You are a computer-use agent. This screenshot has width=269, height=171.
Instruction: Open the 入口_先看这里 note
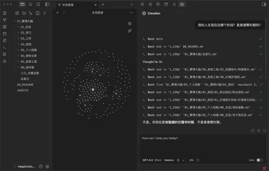[30, 73]
